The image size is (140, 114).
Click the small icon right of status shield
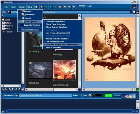click(6, 111)
